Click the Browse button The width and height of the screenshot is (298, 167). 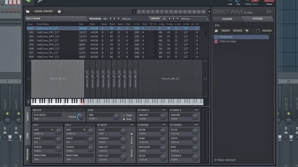(237, 31)
